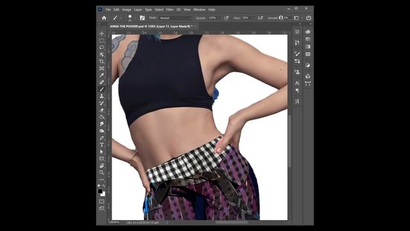
Task: Select the Rectangular Marquee tool
Action: coord(102,40)
